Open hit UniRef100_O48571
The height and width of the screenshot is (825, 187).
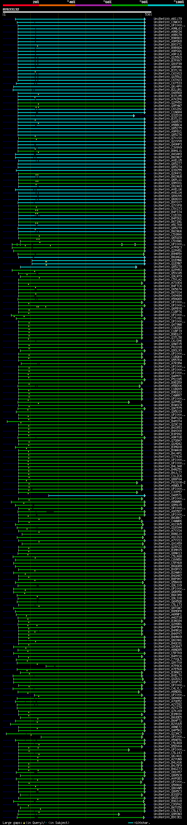(167, 495)
